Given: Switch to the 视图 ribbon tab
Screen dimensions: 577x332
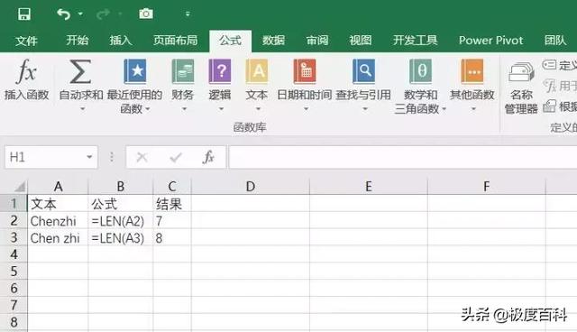Looking at the screenshot, I should [361, 40].
